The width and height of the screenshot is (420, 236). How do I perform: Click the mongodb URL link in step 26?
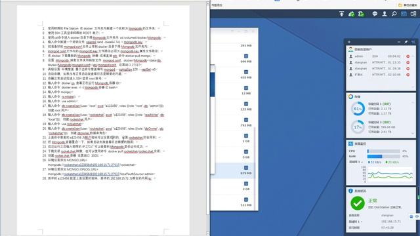click(91, 165)
